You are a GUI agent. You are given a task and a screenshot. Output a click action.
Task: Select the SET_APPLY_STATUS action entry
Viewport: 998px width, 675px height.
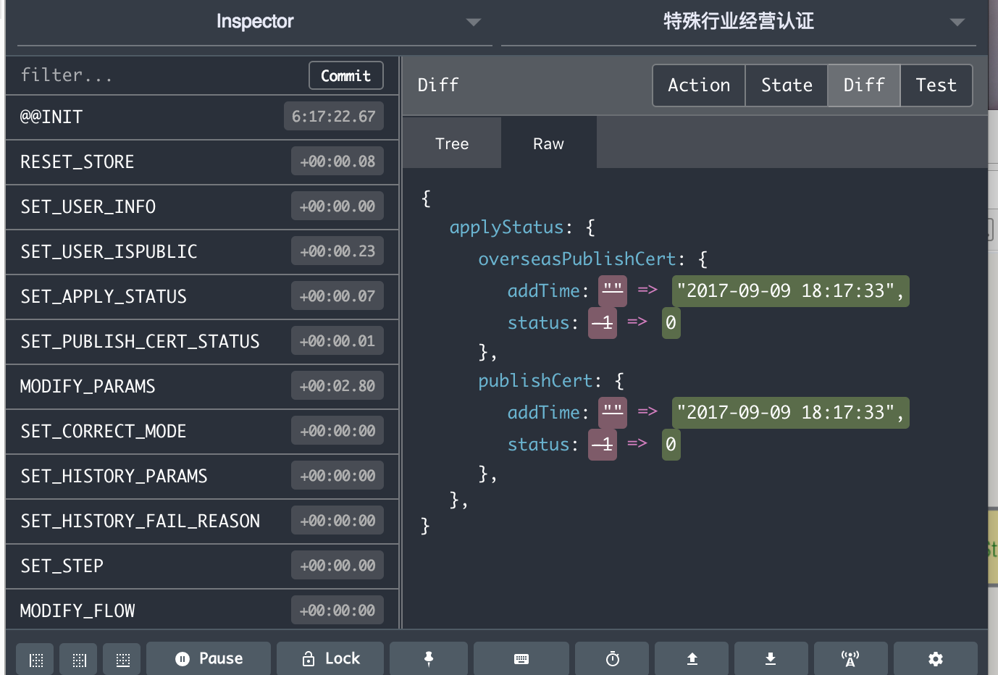202,296
